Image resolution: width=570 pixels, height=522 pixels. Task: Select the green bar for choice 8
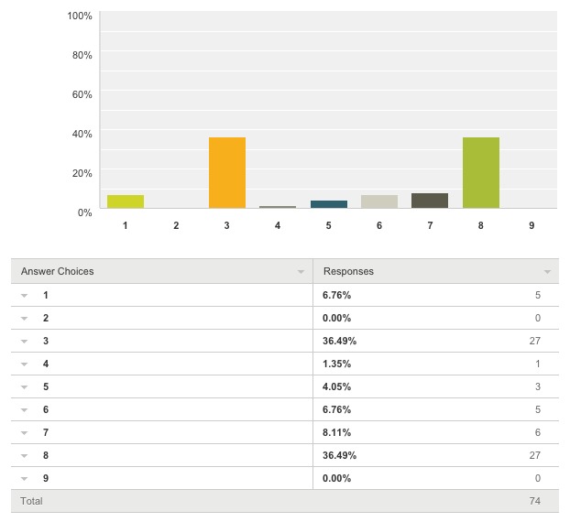[481, 172]
